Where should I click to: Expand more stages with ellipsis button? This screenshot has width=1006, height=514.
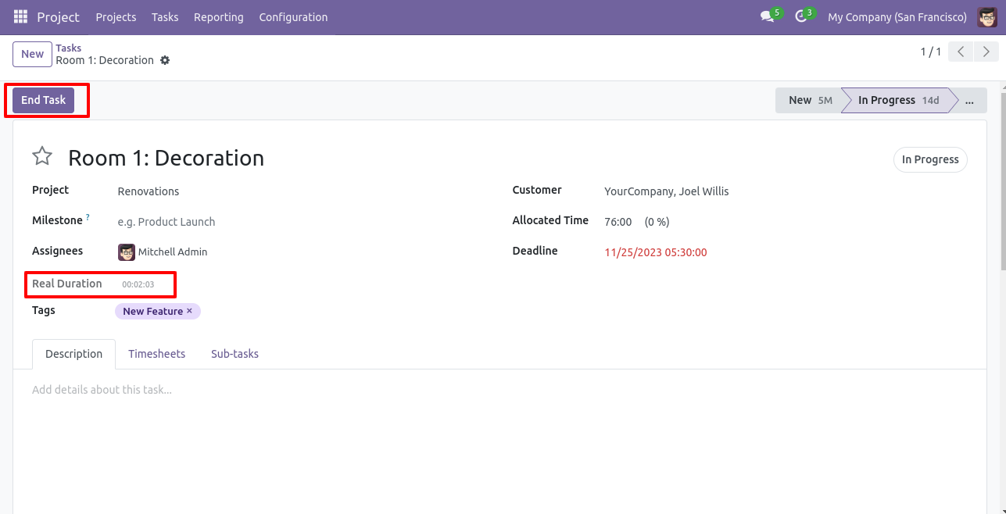coord(969,100)
